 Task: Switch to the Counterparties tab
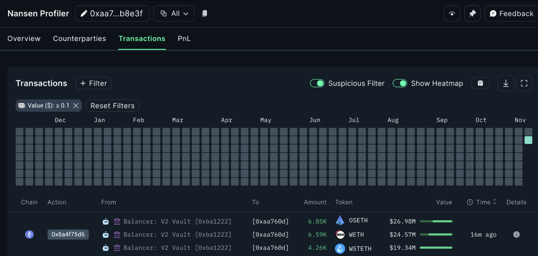(x=79, y=39)
